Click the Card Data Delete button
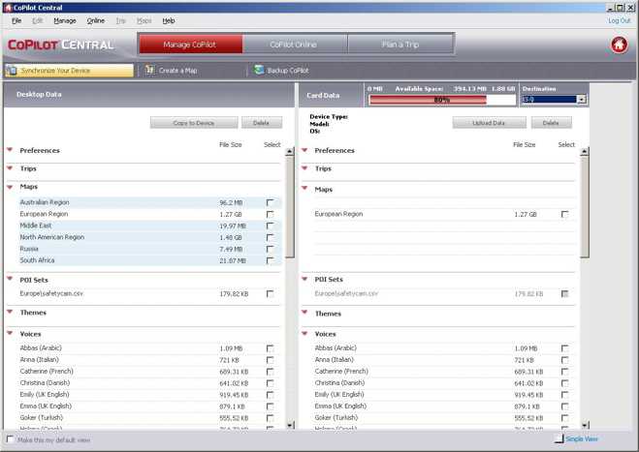 coord(551,123)
